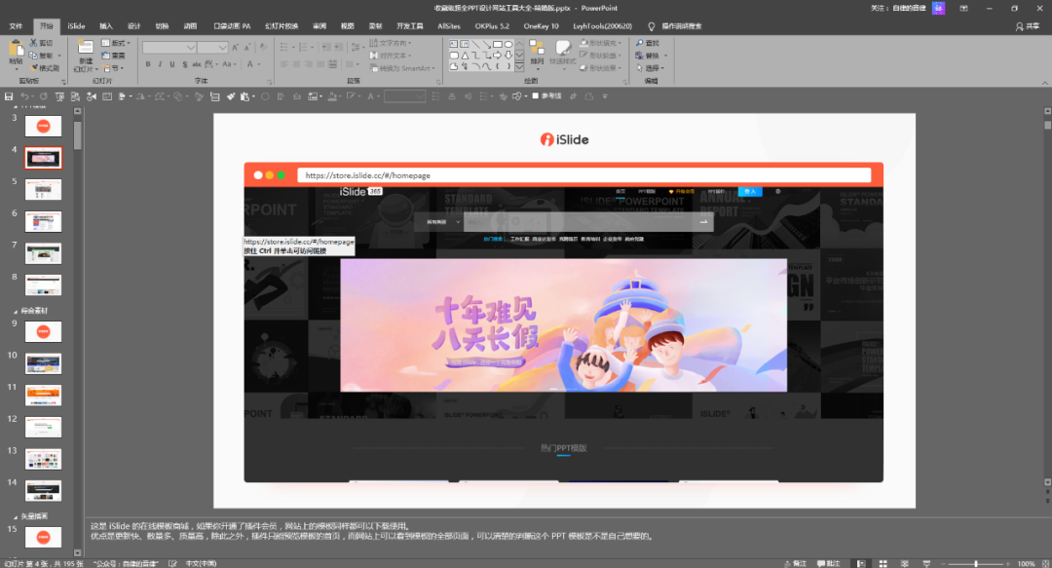
Task: Open the font size dropdown
Action: [x=222, y=48]
